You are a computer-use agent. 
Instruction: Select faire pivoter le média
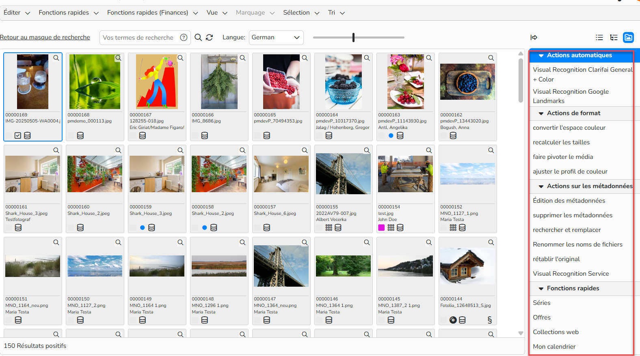coord(563,157)
